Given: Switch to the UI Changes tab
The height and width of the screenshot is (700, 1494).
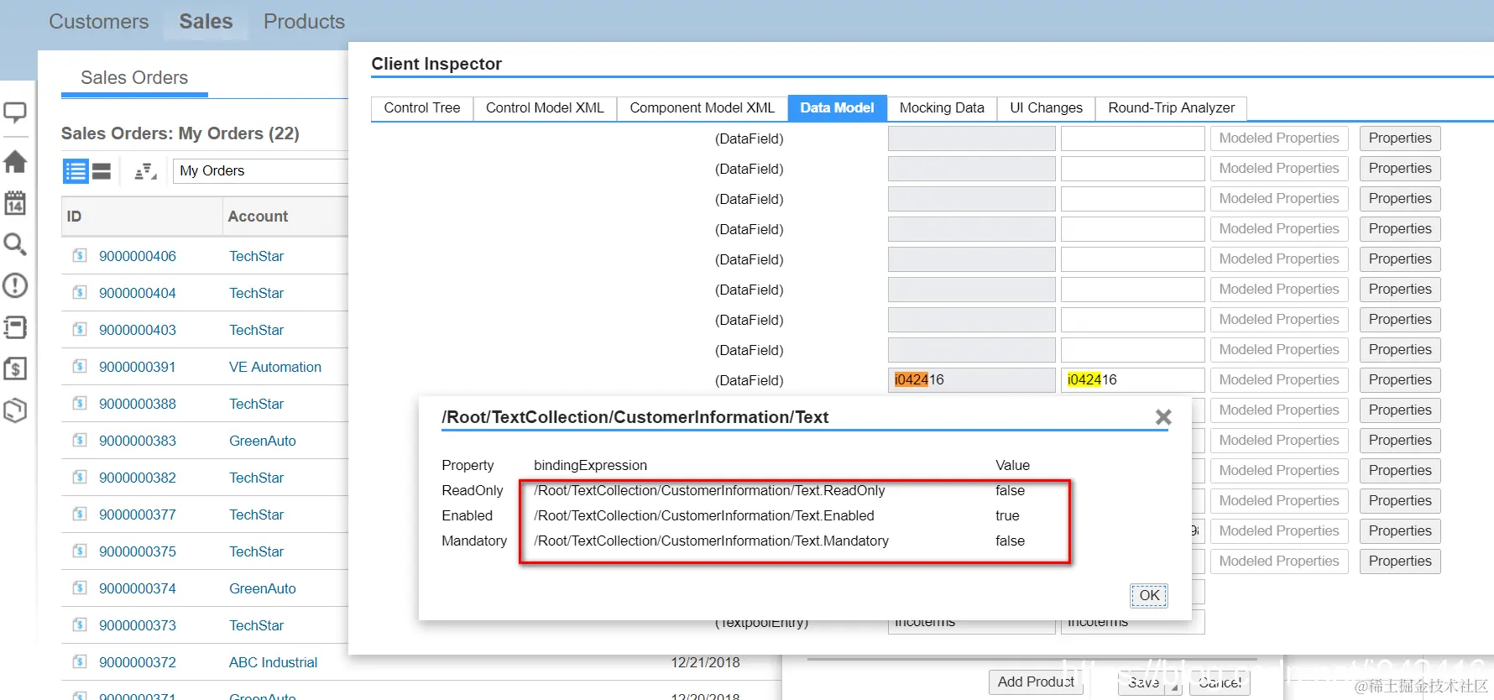Looking at the screenshot, I should tap(1046, 108).
